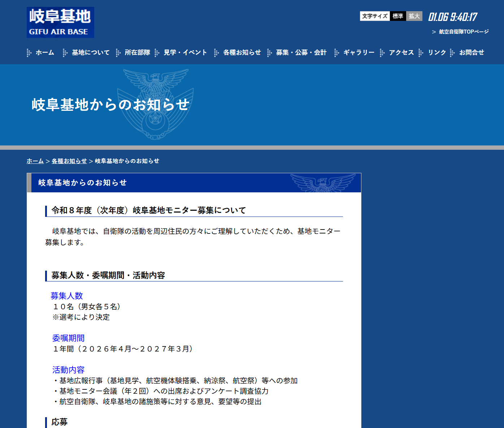Click the dotted icon beside ホーム
This screenshot has height=428, width=504.
(29, 53)
